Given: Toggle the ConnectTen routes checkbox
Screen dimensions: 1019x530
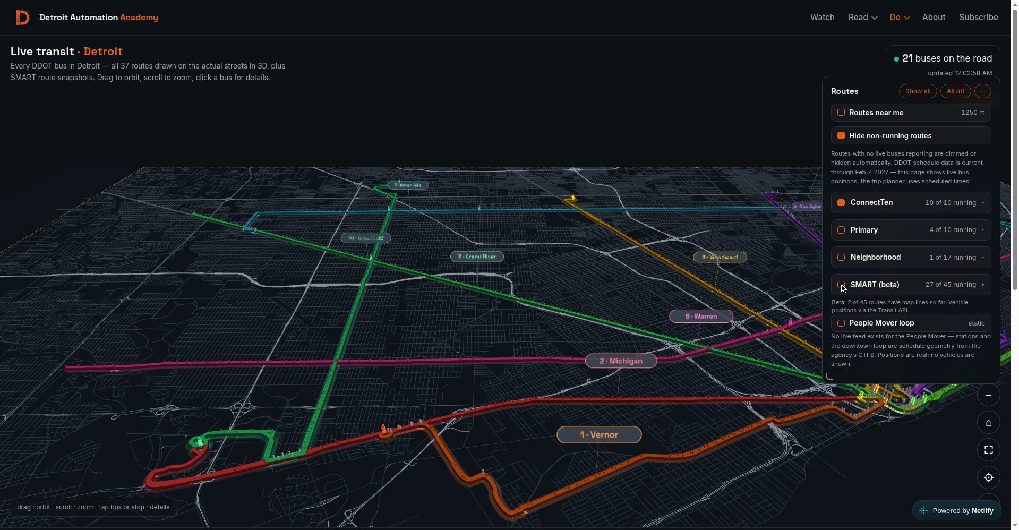Looking at the screenshot, I should pyautogui.click(x=841, y=203).
